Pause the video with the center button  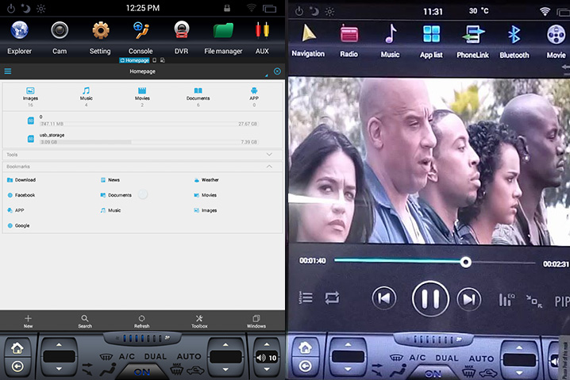430,298
